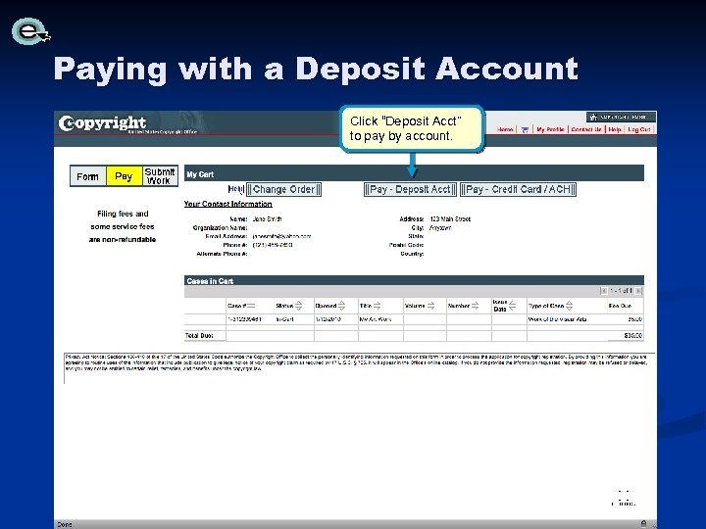Open the header Help link
The image size is (706, 529).
point(615,129)
